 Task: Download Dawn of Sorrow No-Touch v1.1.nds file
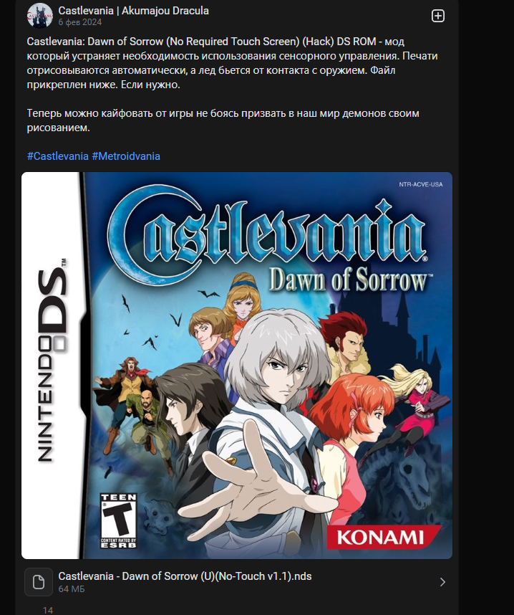coord(185,576)
